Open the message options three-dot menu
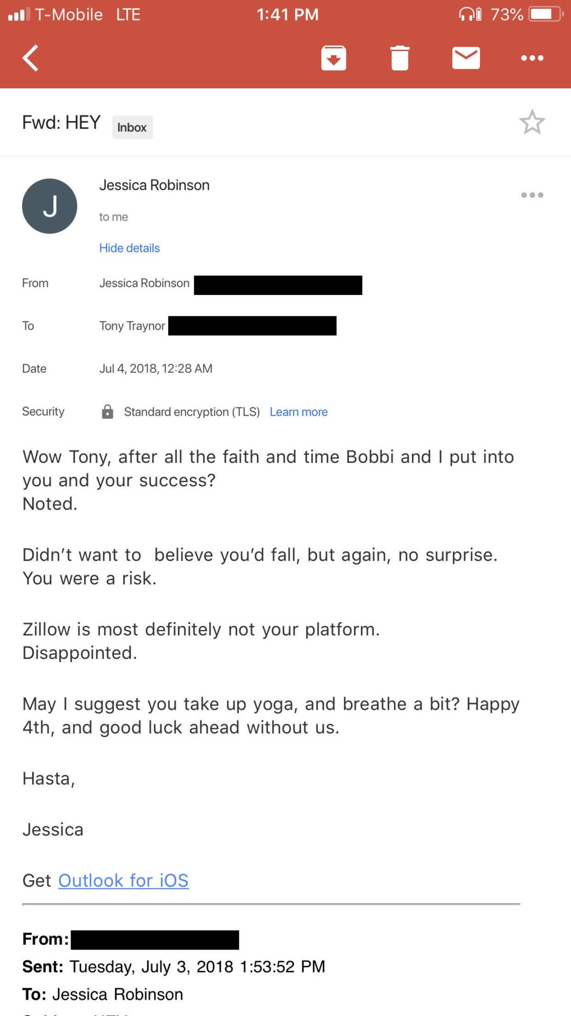 pyautogui.click(x=533, y=195)
